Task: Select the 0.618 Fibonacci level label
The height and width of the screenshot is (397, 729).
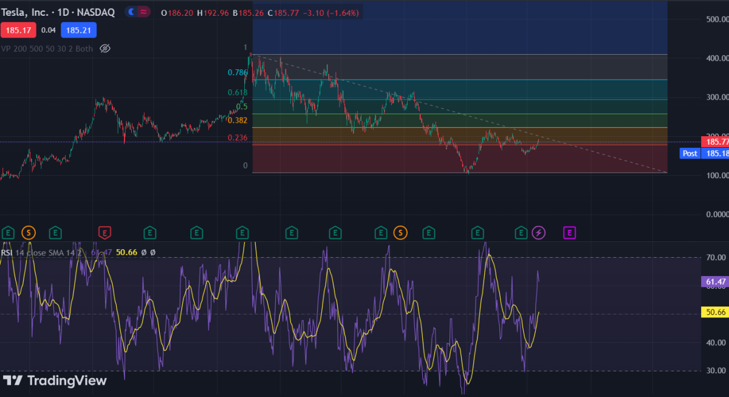Action: pos(237,92)
